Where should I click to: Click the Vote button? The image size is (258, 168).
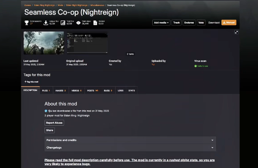201,23
